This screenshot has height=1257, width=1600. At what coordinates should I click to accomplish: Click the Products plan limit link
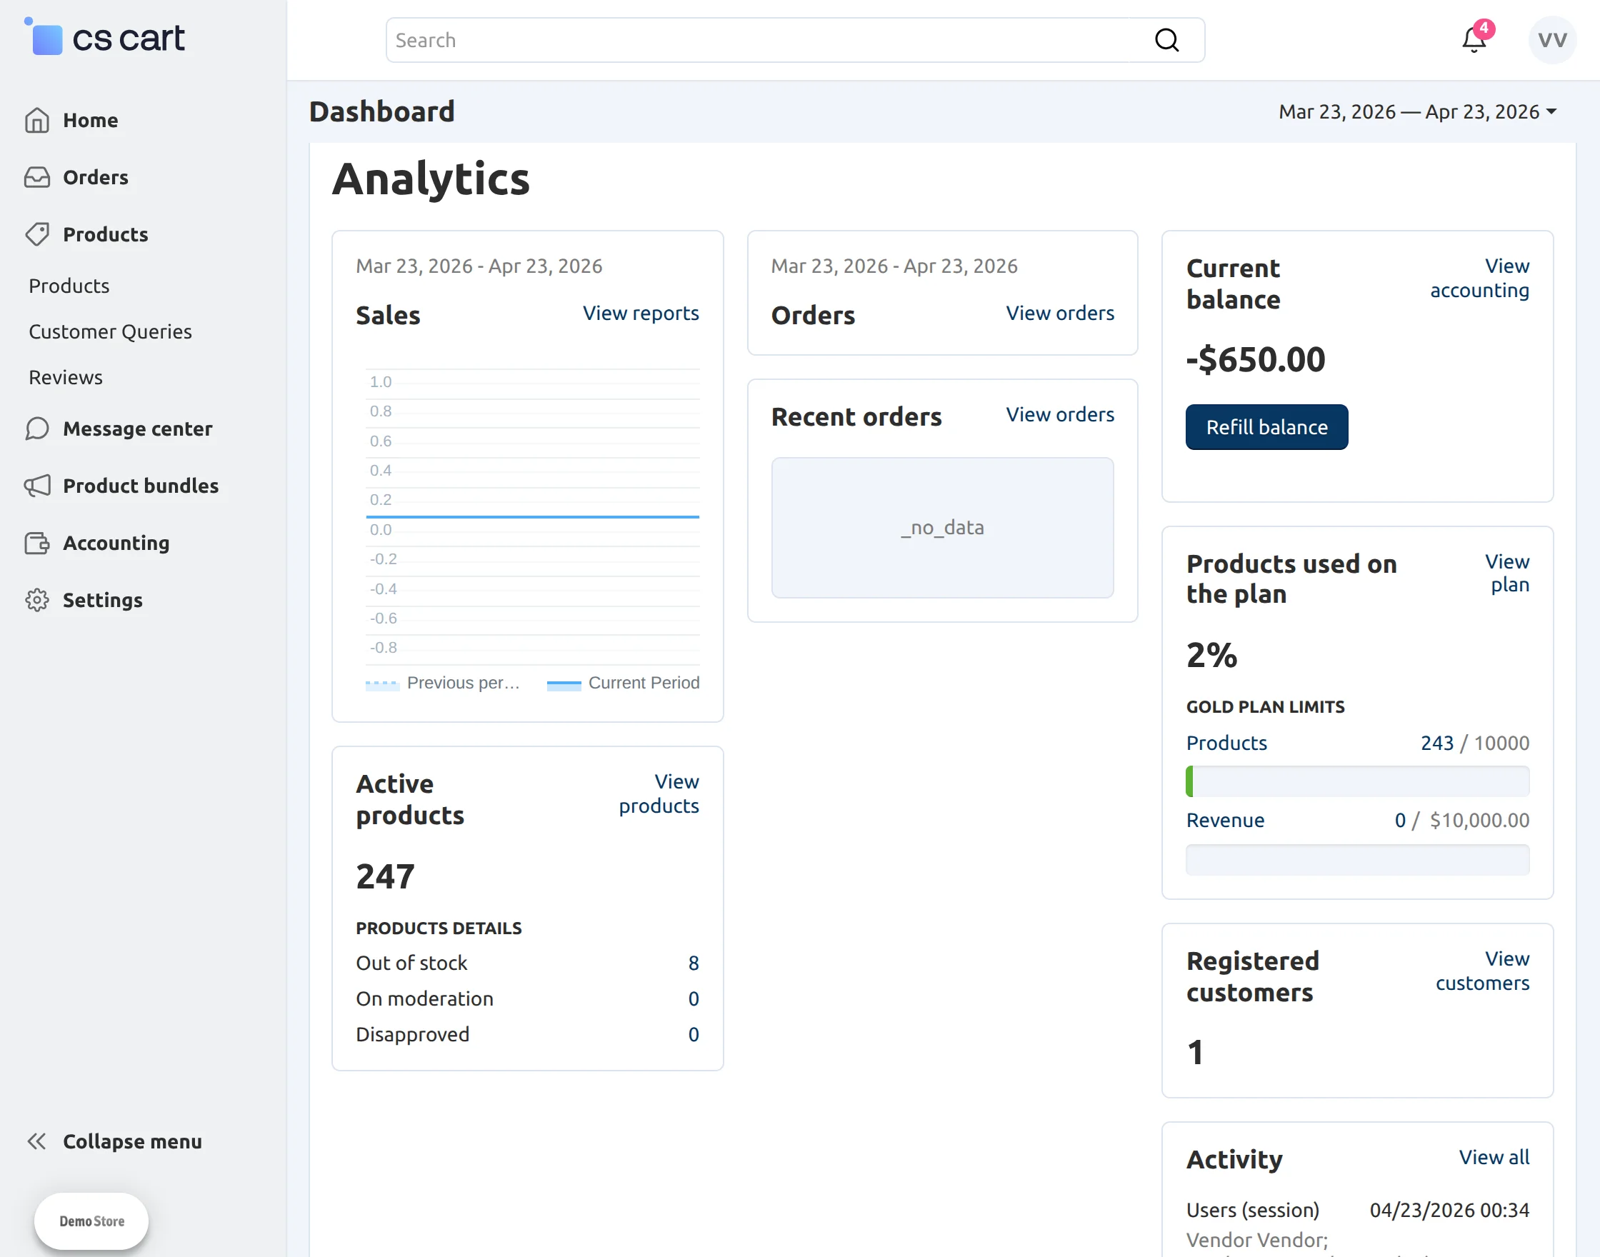coord(1226,743)
